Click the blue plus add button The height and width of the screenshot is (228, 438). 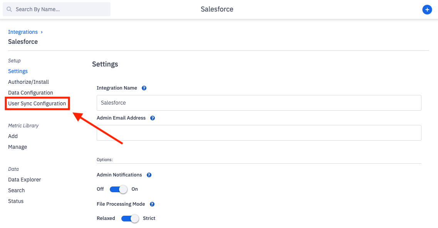click(x=427, y=10)
